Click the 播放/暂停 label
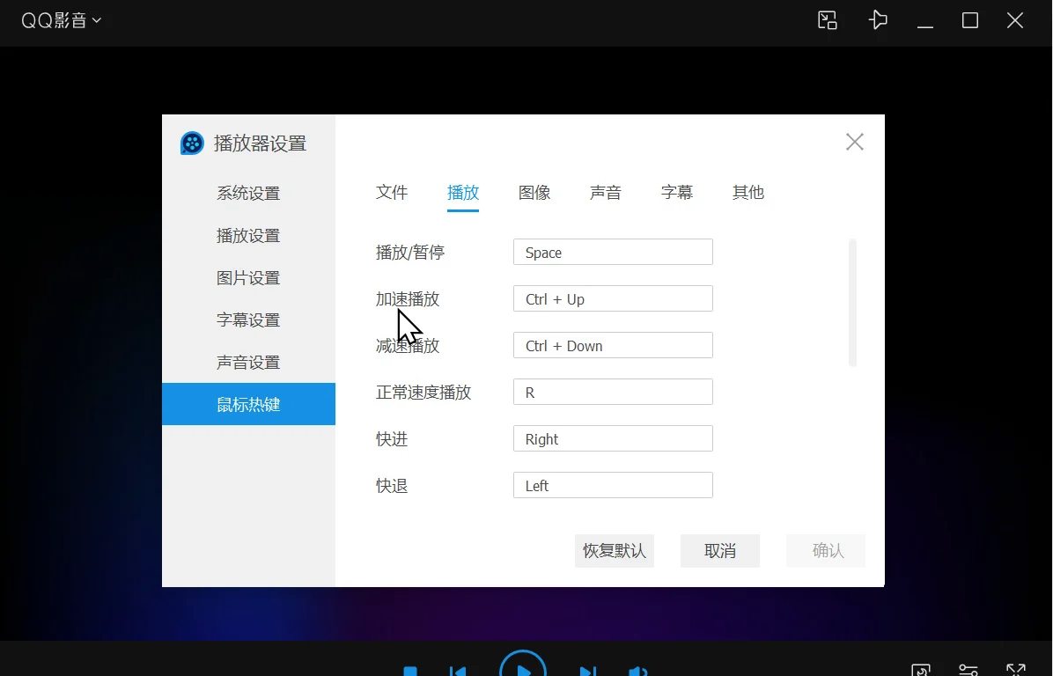This screenshot has width=1053, height=676. click(410, 253)
